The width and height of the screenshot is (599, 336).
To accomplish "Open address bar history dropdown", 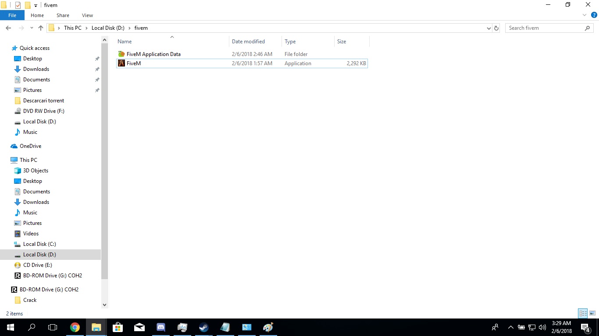I will (x=489, y=28).
